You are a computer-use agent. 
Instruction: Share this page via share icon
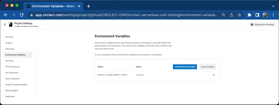tap(231, 15)
